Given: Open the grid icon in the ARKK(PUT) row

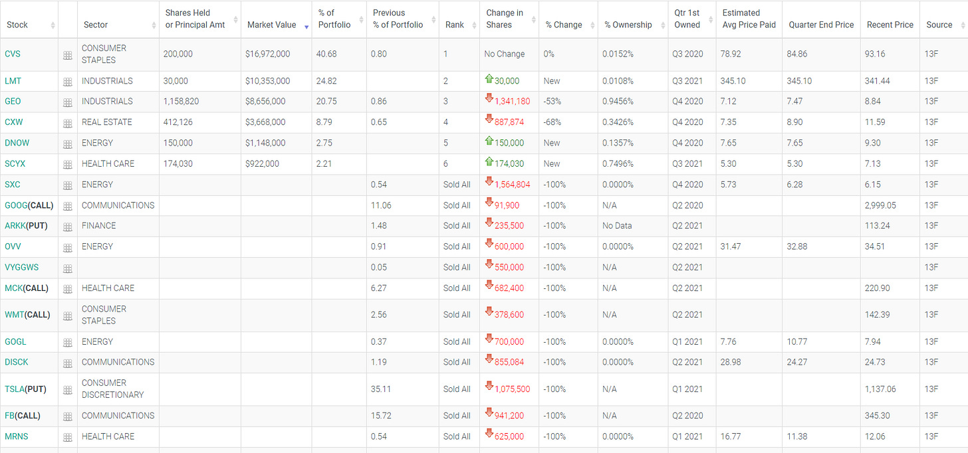Looking at the screenshot, I should click(x=68, y=227).
